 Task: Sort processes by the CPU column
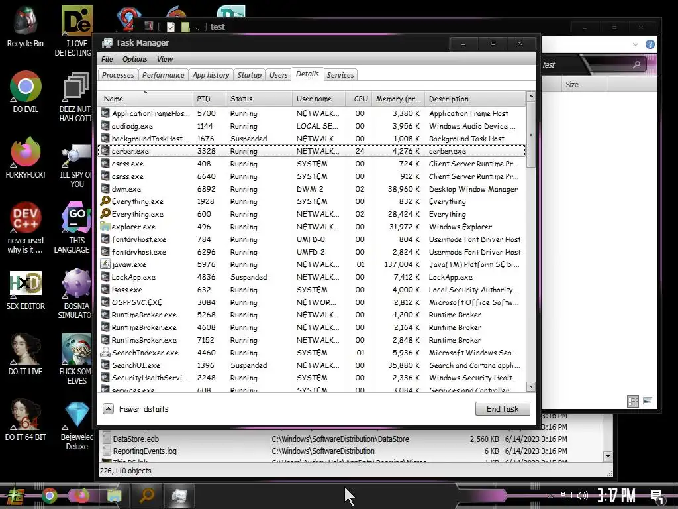[x=359, y=99]
